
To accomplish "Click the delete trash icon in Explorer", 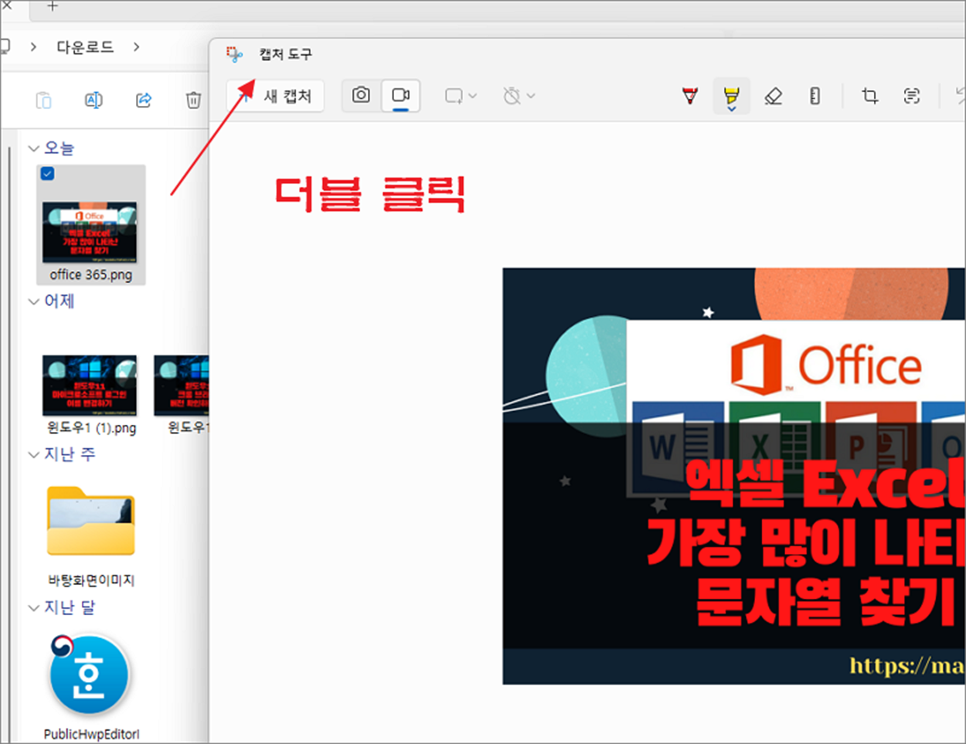I will pos(193,100).
